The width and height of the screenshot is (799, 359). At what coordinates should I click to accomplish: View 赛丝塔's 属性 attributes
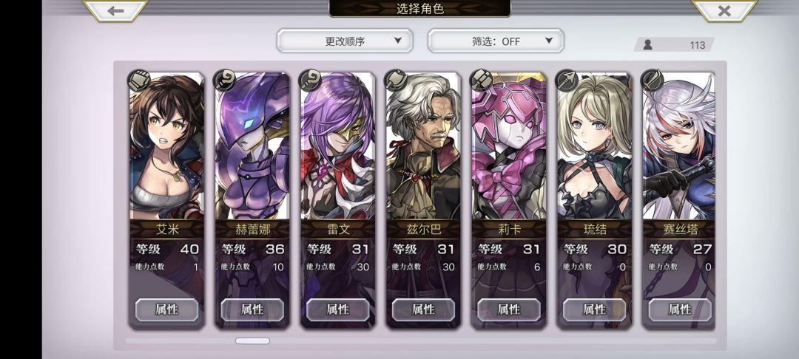(x=680, y=310)
